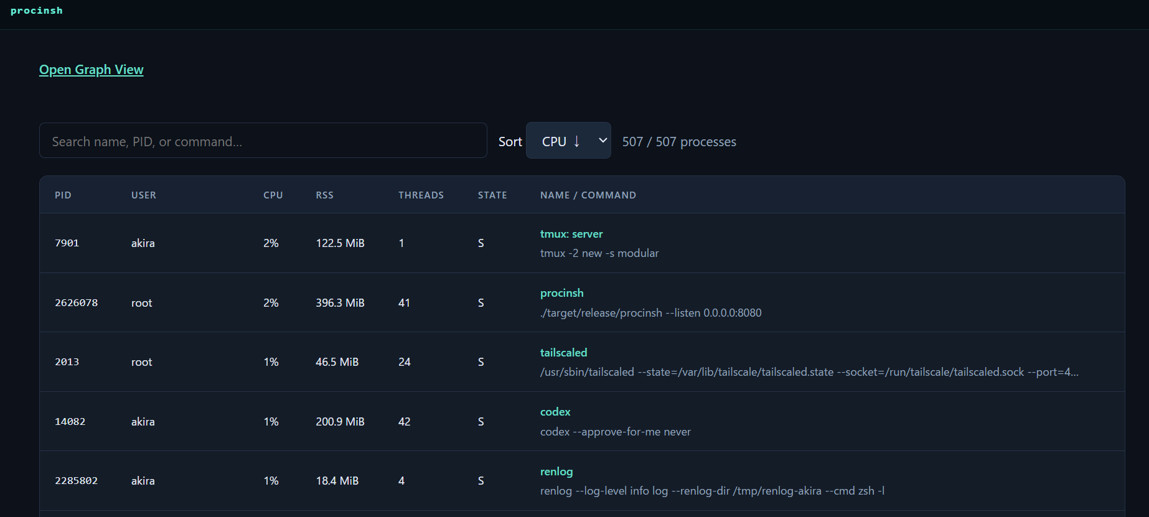Click the ./target/release/procinsh command text

point(651,313)
